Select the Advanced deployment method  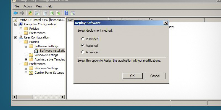[83, 52]
